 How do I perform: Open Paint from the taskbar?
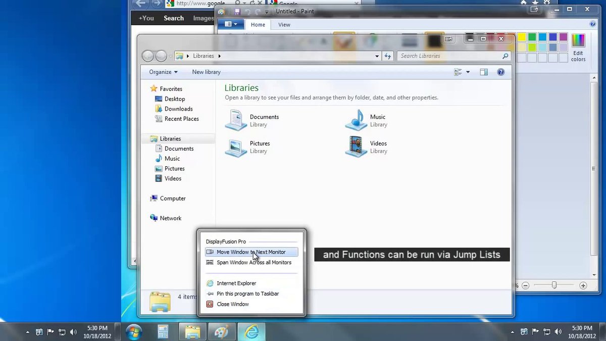tap(222, 332)
